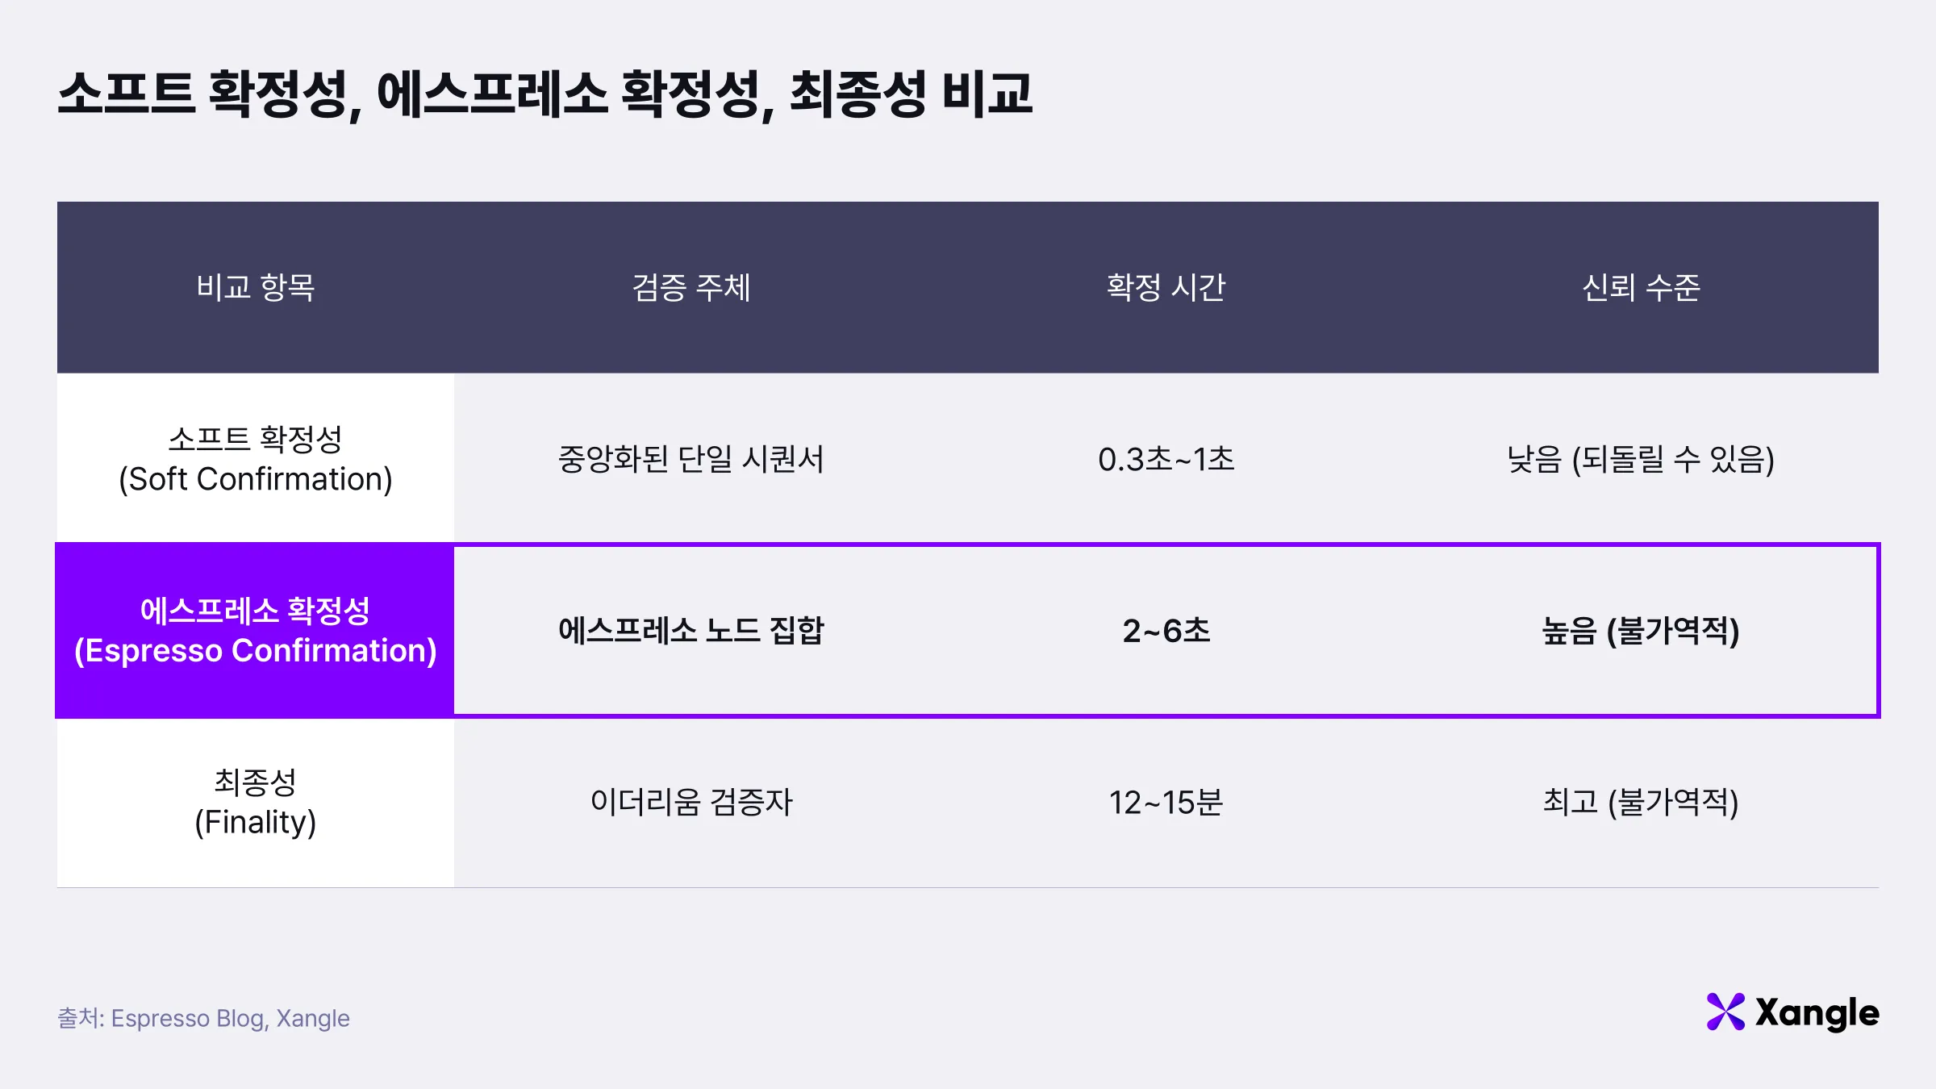Click the 비교 항목 column header
Viewport: 1936px width, 1089px height.
pos(255,287)
